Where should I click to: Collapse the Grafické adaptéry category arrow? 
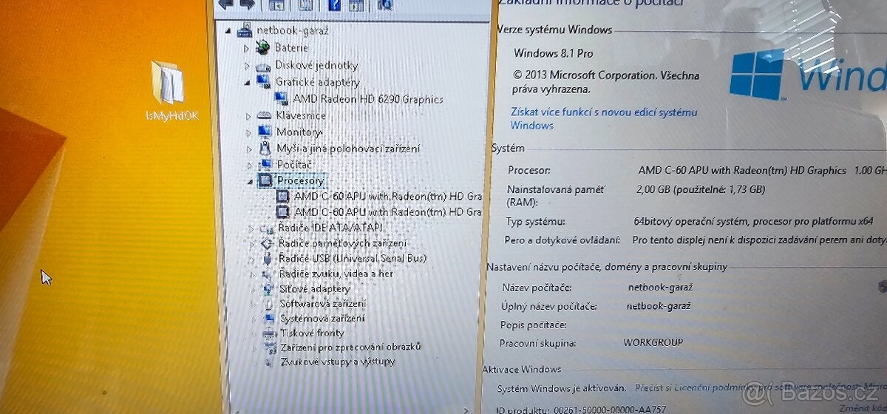(x=248, y=83)
